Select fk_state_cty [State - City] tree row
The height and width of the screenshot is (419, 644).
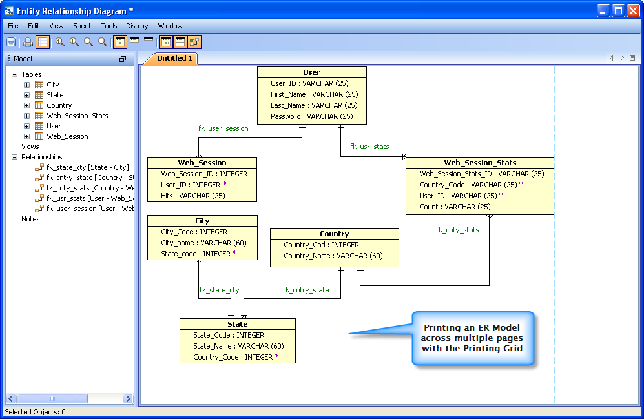click(87, 167)
